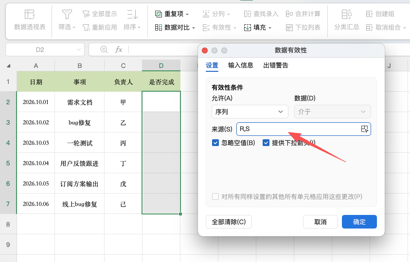Screen dimensions: 410x262
Task: Click the 全部清除 button
Action: 229,222
